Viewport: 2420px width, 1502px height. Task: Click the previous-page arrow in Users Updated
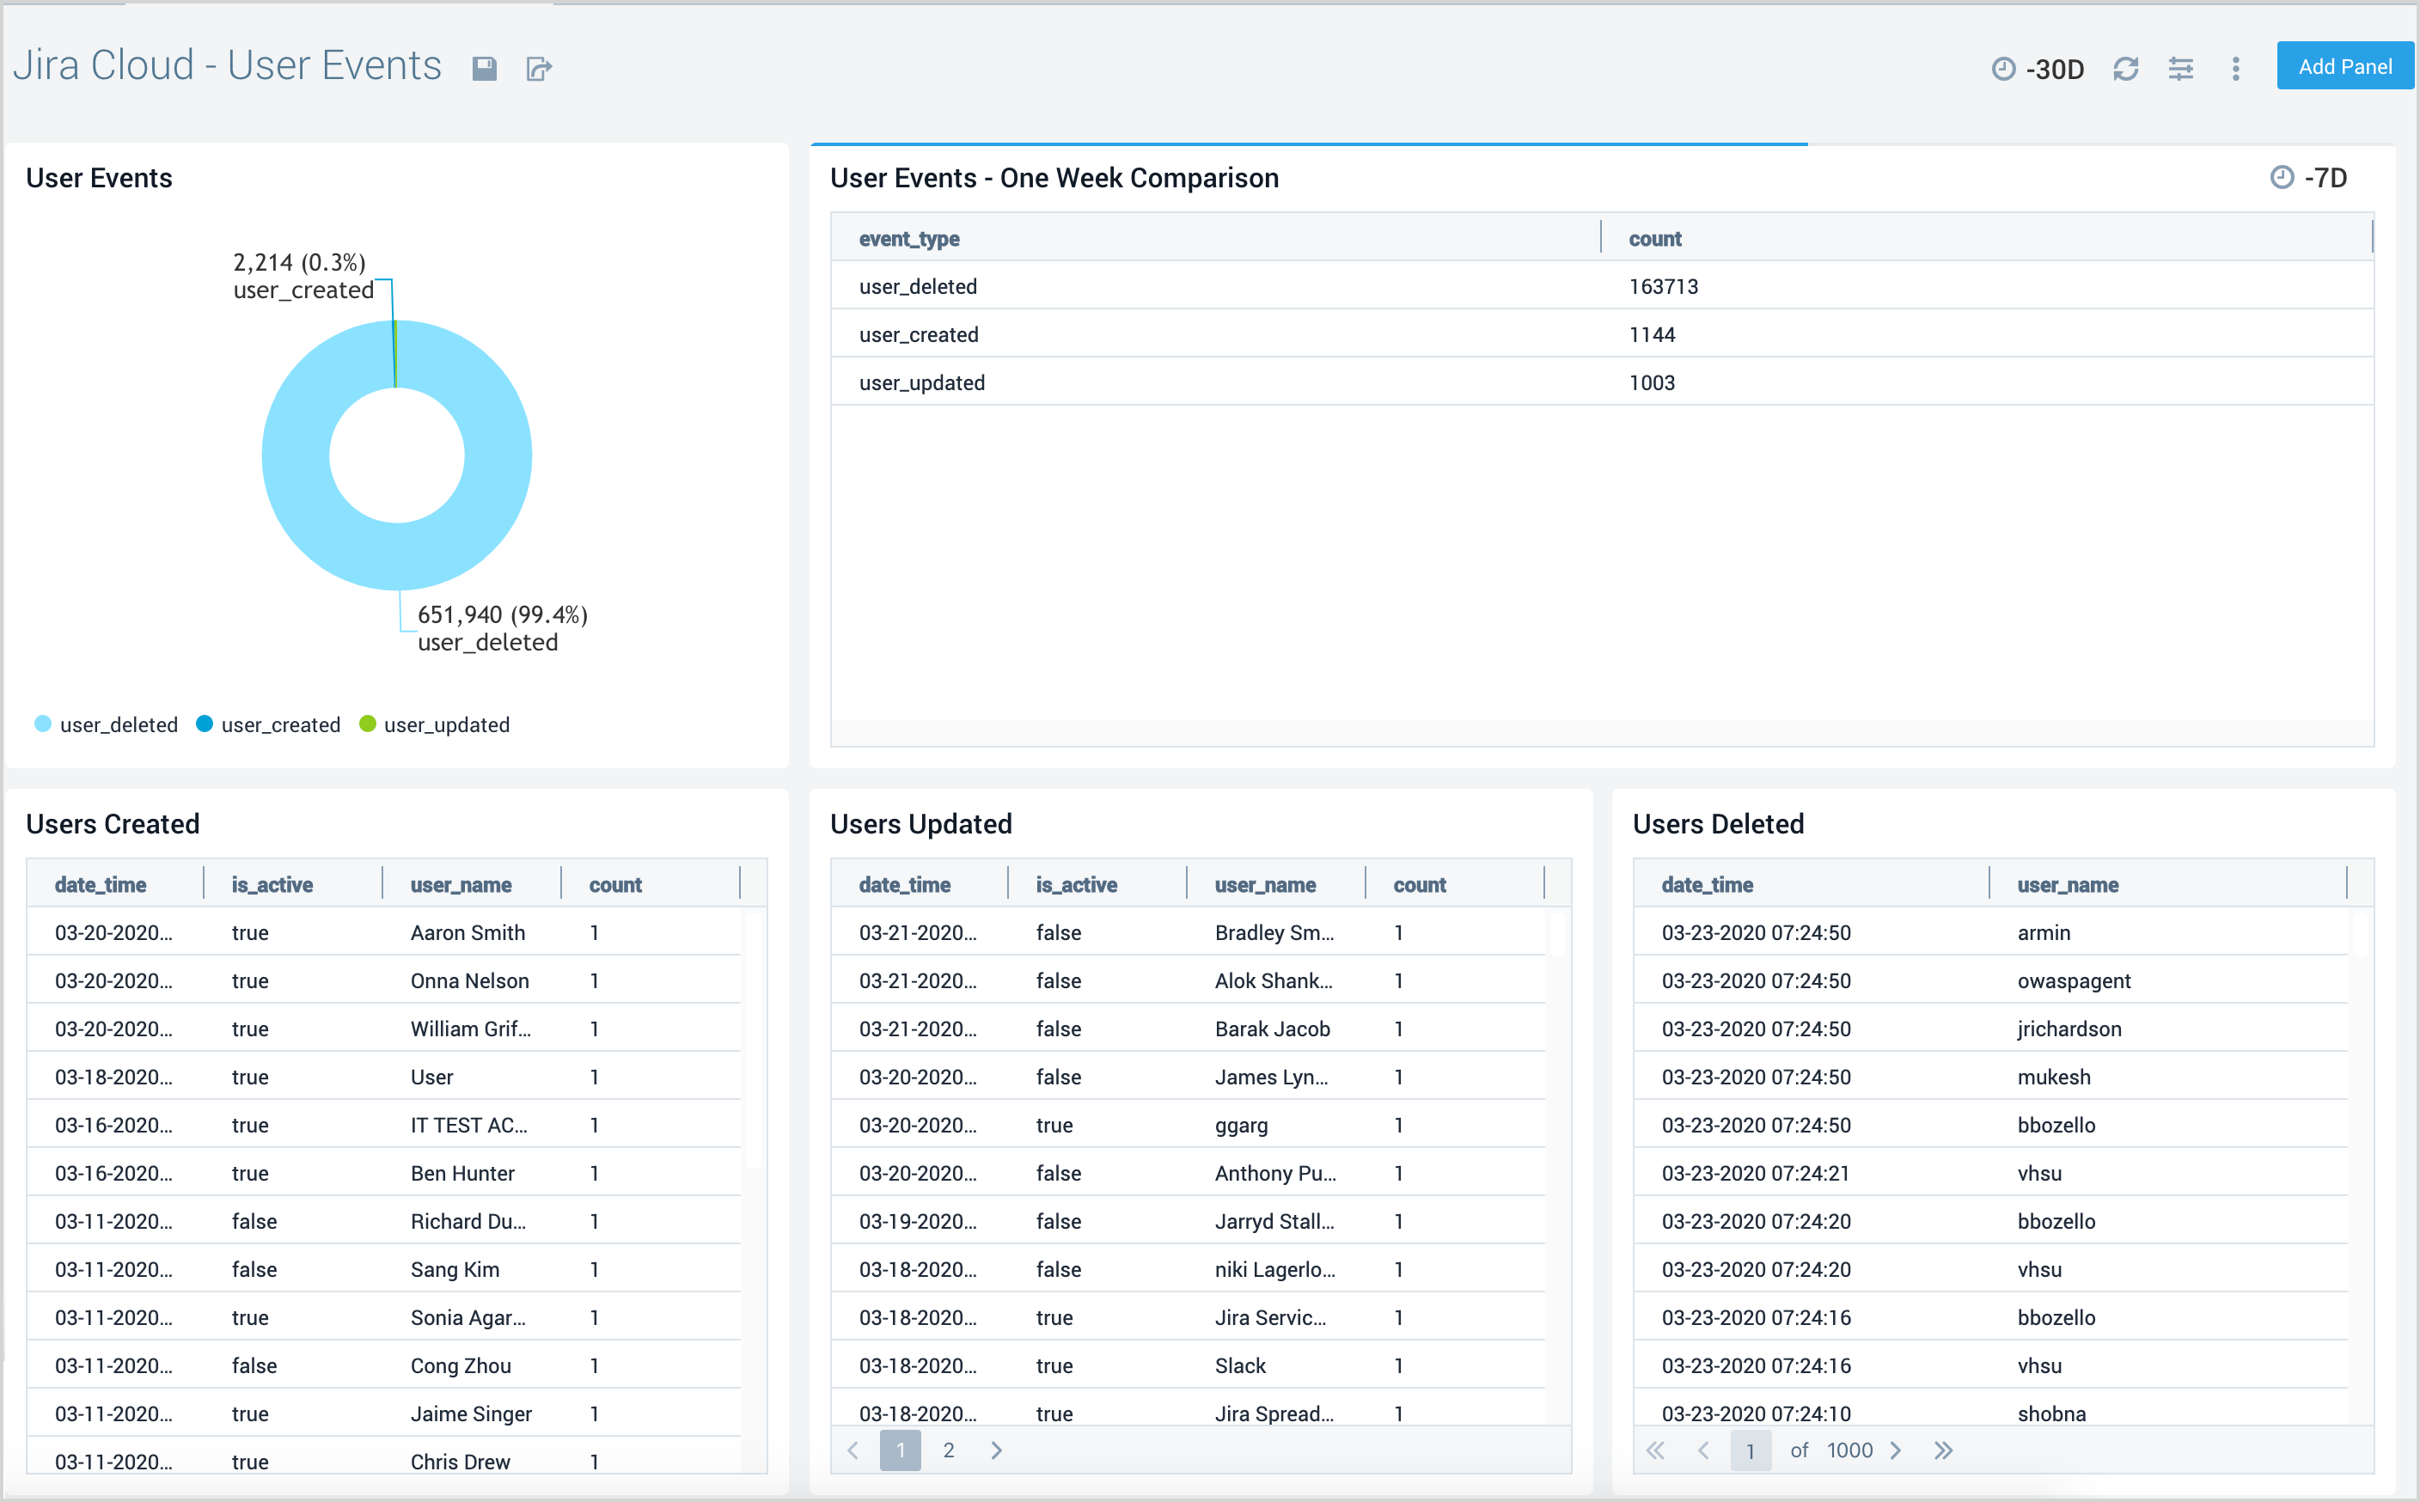click(852, 1450)
